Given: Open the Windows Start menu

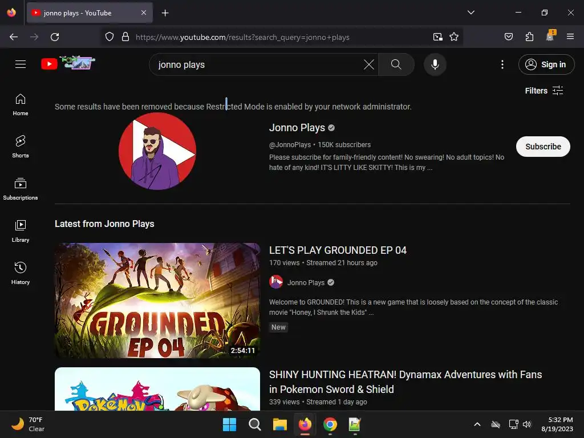Looking at the screenshot, I should [x=229, y=424].
